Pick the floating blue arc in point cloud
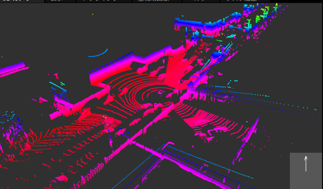This screenshot has height=189, width=323. click(98, 53)
